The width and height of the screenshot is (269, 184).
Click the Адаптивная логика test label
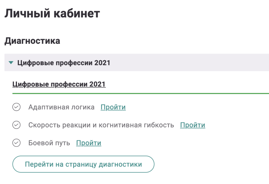click(61, 107)
